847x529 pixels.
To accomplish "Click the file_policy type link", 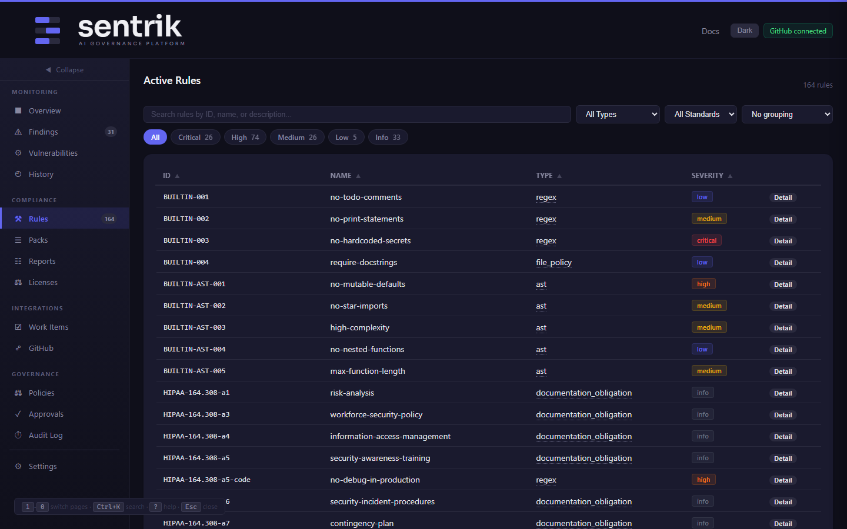I will (553, 262).
